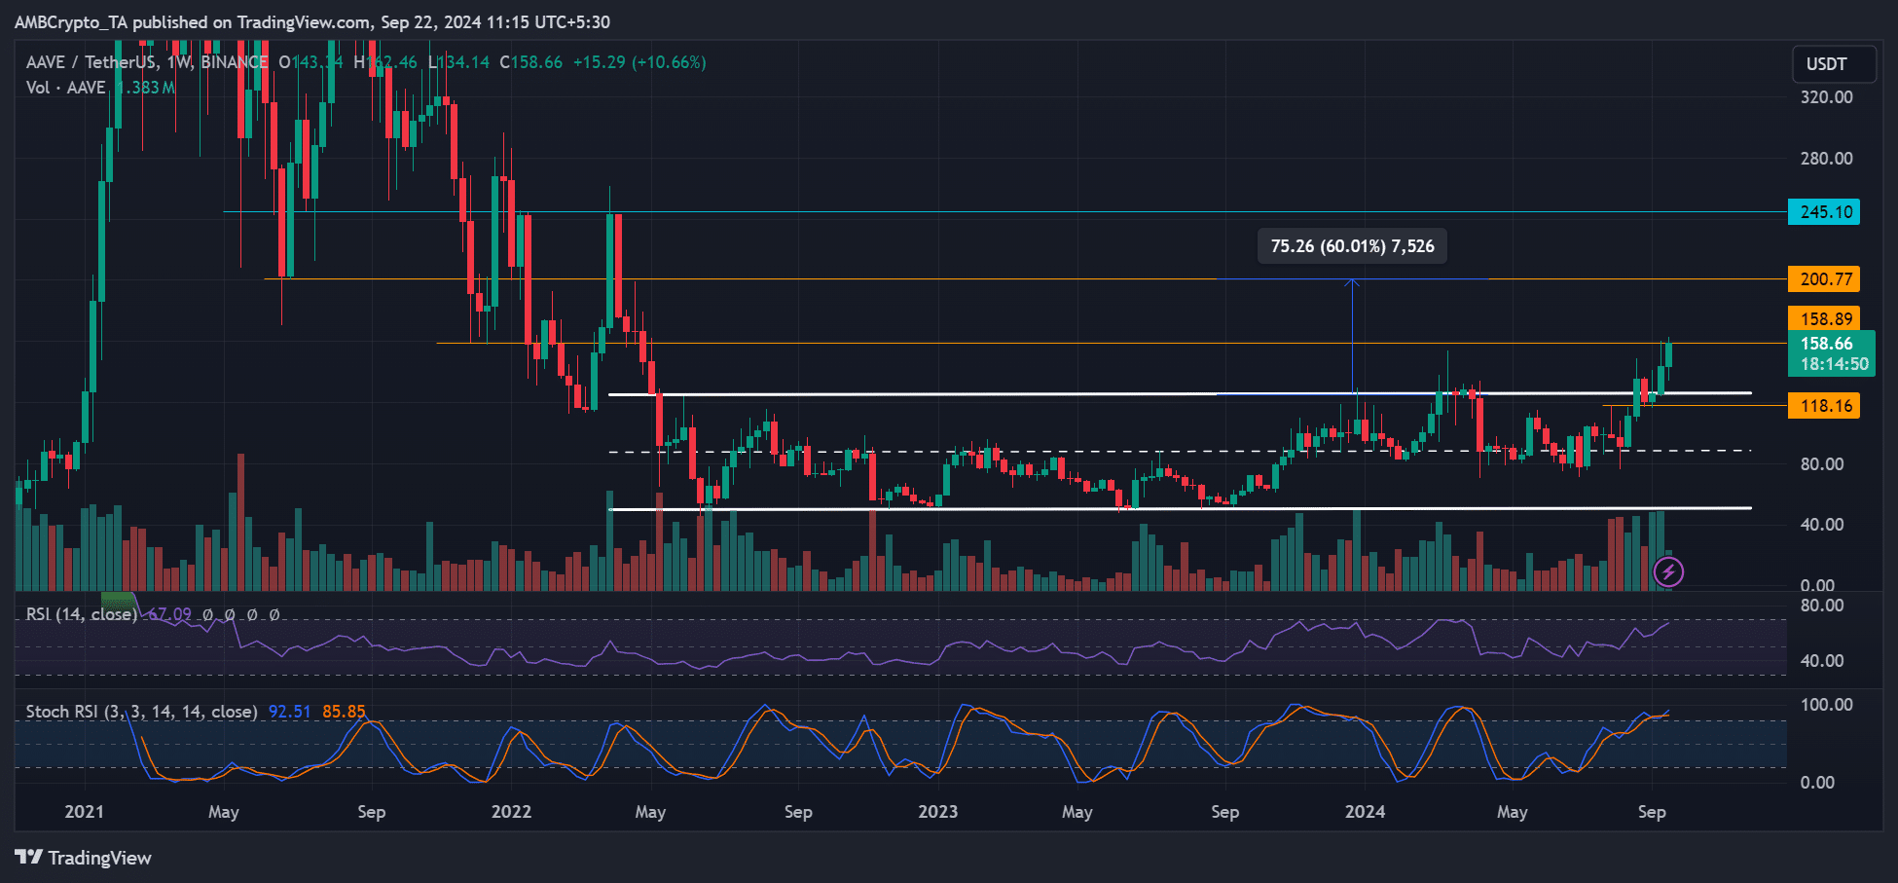The height and width of the screenshot is (883, 1898).
Task: Click the 200.77 orange price label
Action: pyautogui.click(x=1824, y=279)
